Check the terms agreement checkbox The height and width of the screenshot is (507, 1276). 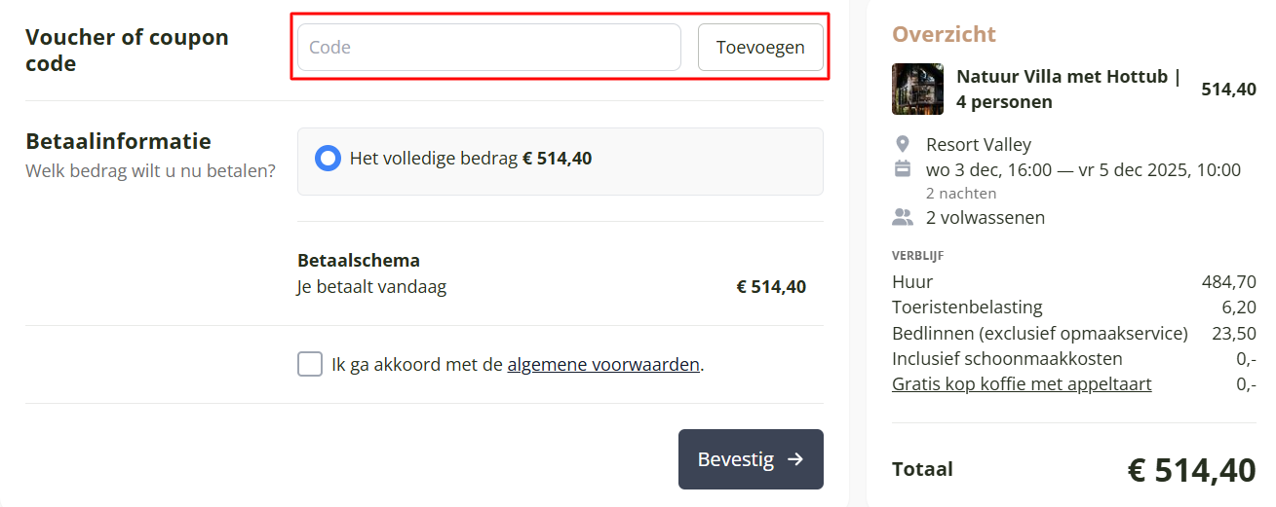click(310, 365)
